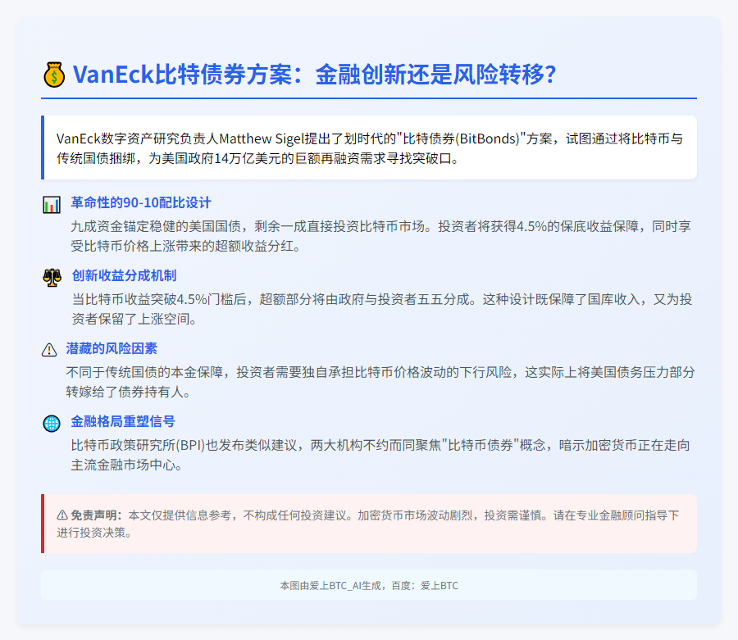Click the paragraph starting 比特币政策研究所(BPI)

tap(380, 455)
